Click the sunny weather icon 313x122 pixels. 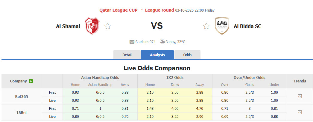pos(162,42)
